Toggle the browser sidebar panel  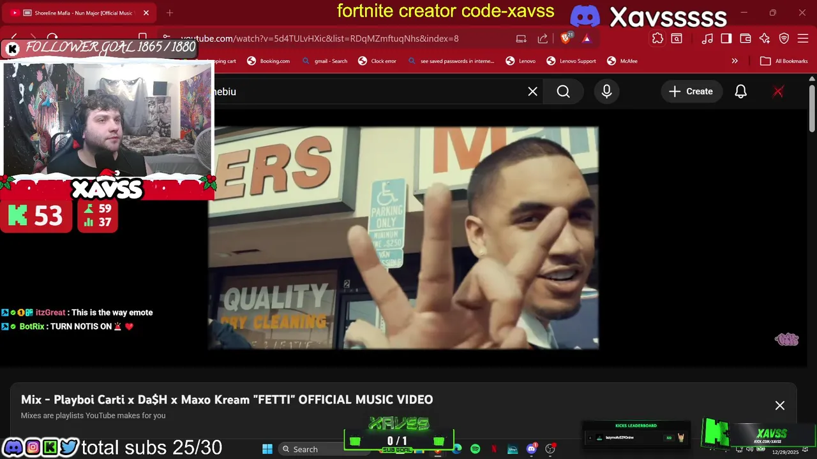[726, 38]
